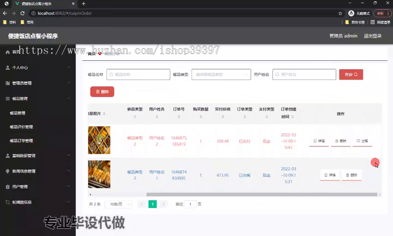Expand the 个人中心 sidebar menu
The height and width of the screenshot is (236, 393).
[38, 67]
